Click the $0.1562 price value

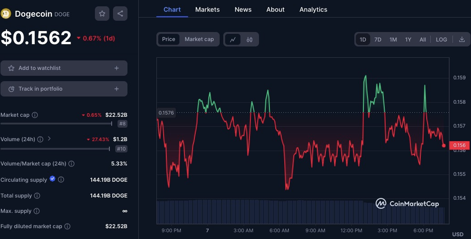(x=36, y=38)
